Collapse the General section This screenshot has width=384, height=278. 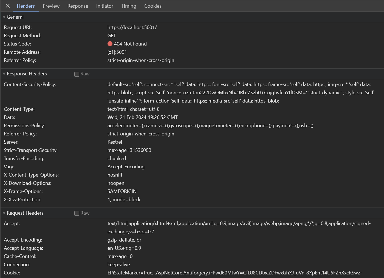pyautogui.click(x=4, y=17)
